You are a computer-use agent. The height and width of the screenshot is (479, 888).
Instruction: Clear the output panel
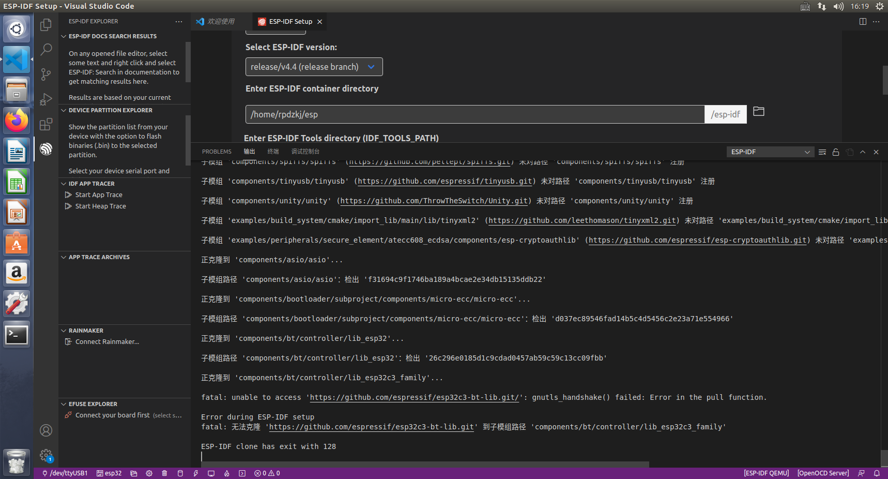click(x=822, y=152)
